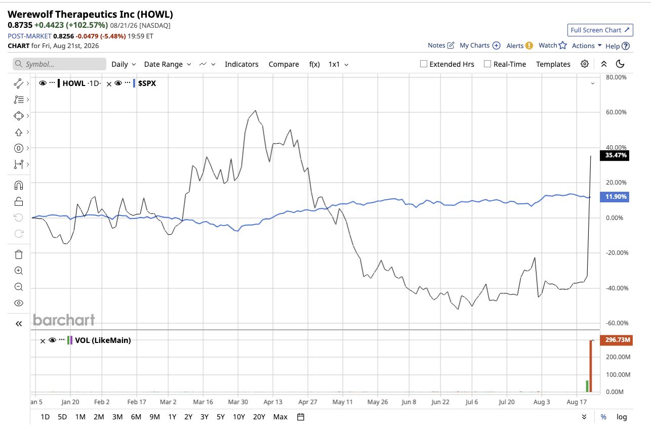651x432 pixels.
Task: Open the f(x) expressions menu
Action: (314, 64)
